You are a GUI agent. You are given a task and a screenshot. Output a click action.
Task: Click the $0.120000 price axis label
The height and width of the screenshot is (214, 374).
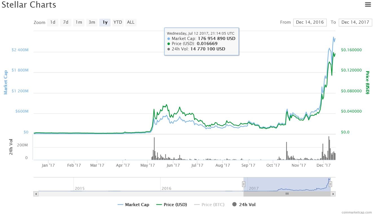(351, 70)
